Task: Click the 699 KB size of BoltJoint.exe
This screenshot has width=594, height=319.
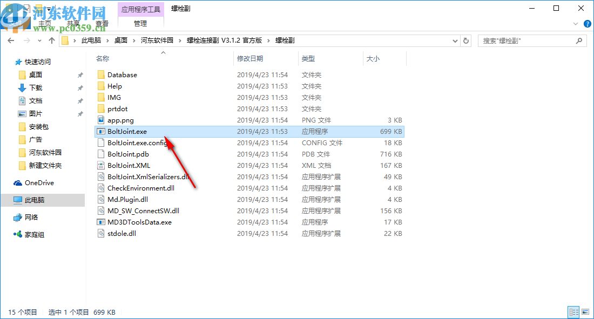Action: 391,132
